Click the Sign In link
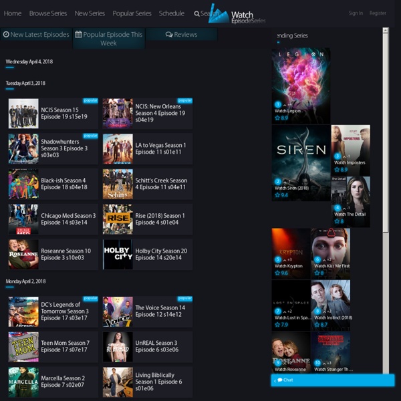This screenshot has width=401, height=401. pyautogui.click(x=356, y=13)
